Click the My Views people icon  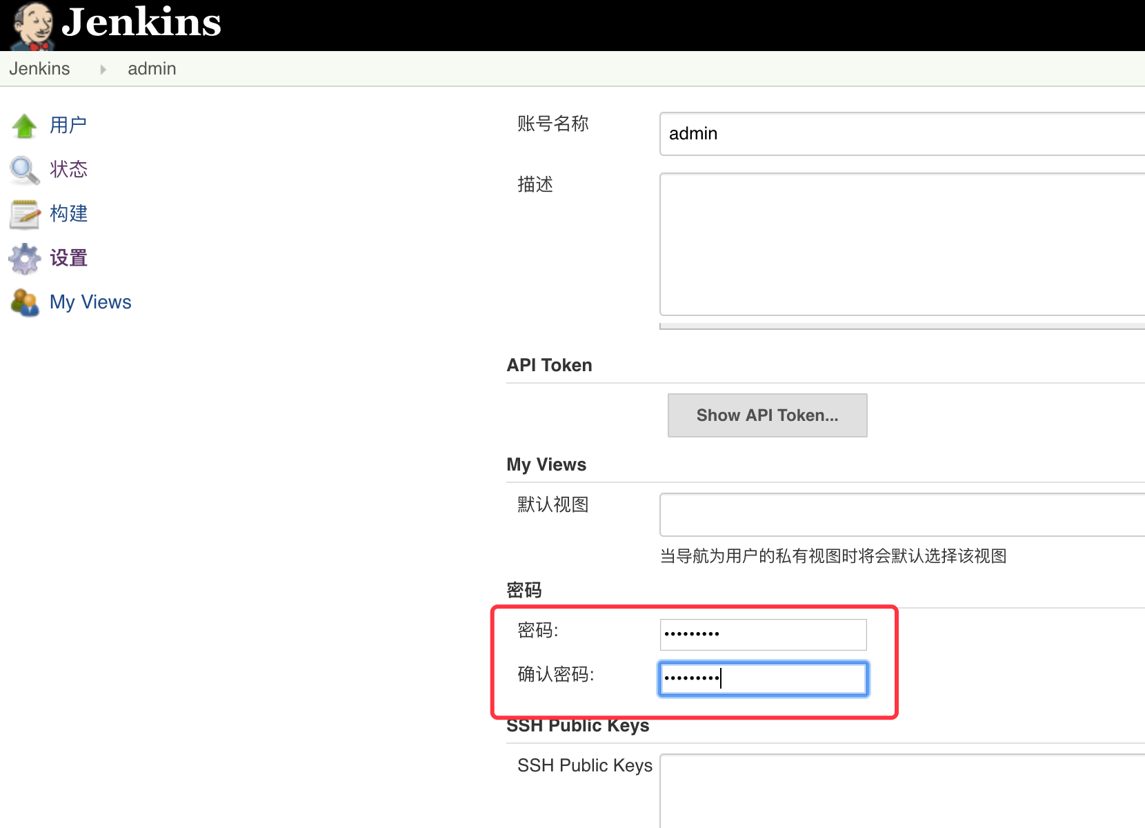click(x=25, y=302)
